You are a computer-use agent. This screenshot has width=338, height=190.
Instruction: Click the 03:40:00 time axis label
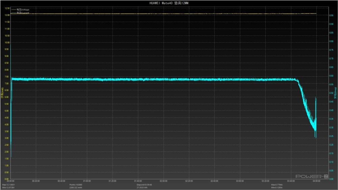pyautogui.click(x=291, y=181)
